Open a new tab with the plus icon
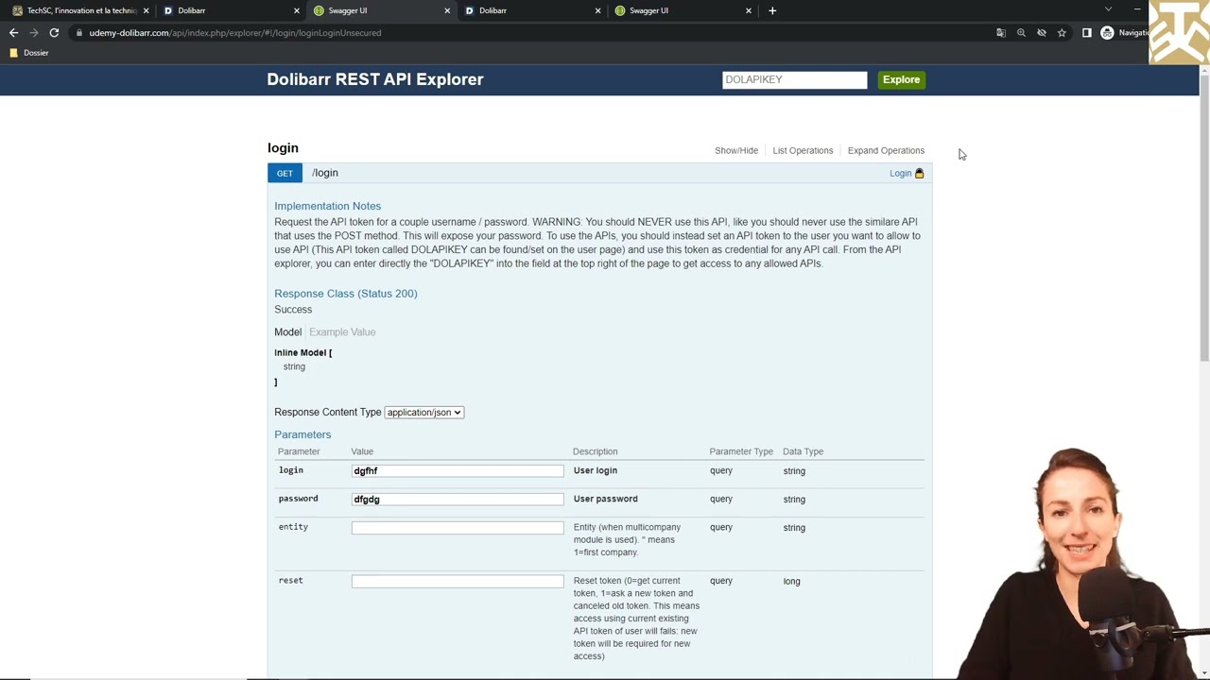 pos(772,10)
